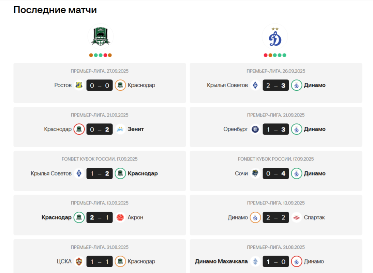Open the Rostov 0 – 0 Krasnodar score
The image size is (373, 273).
point(100,85)
